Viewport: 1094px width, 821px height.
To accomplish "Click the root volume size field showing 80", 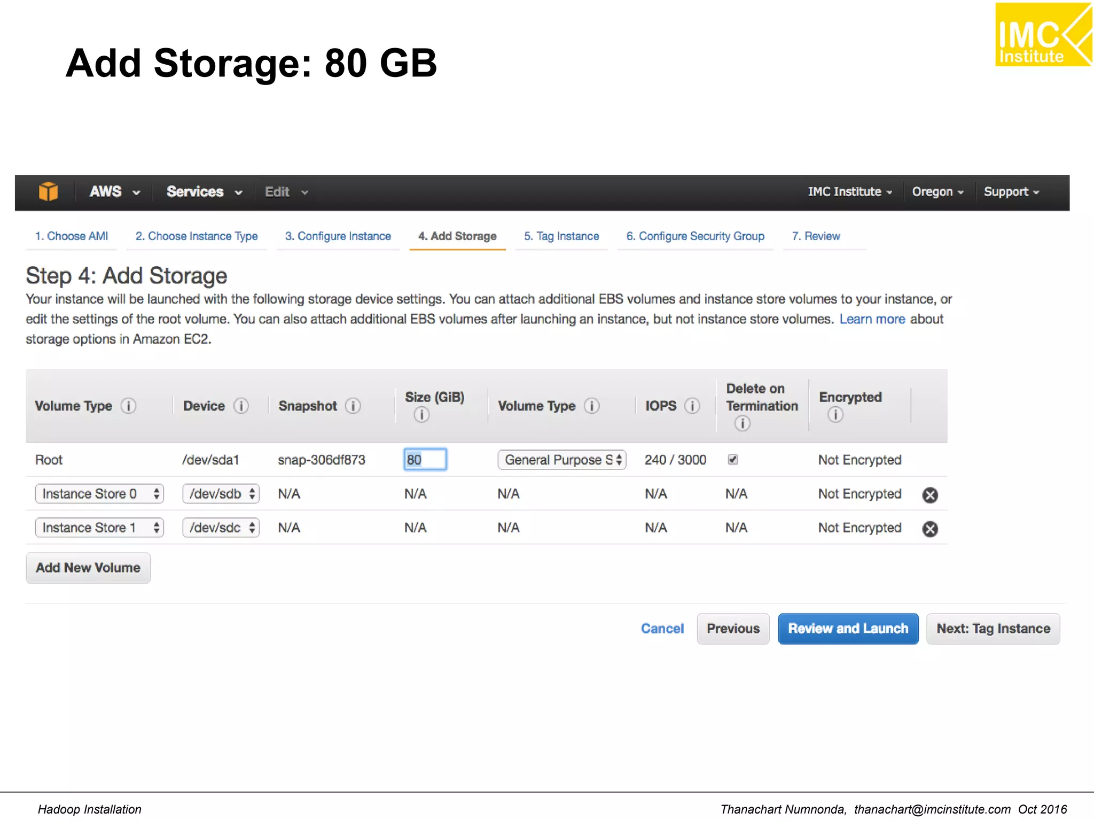I will (x=425, y=459).
